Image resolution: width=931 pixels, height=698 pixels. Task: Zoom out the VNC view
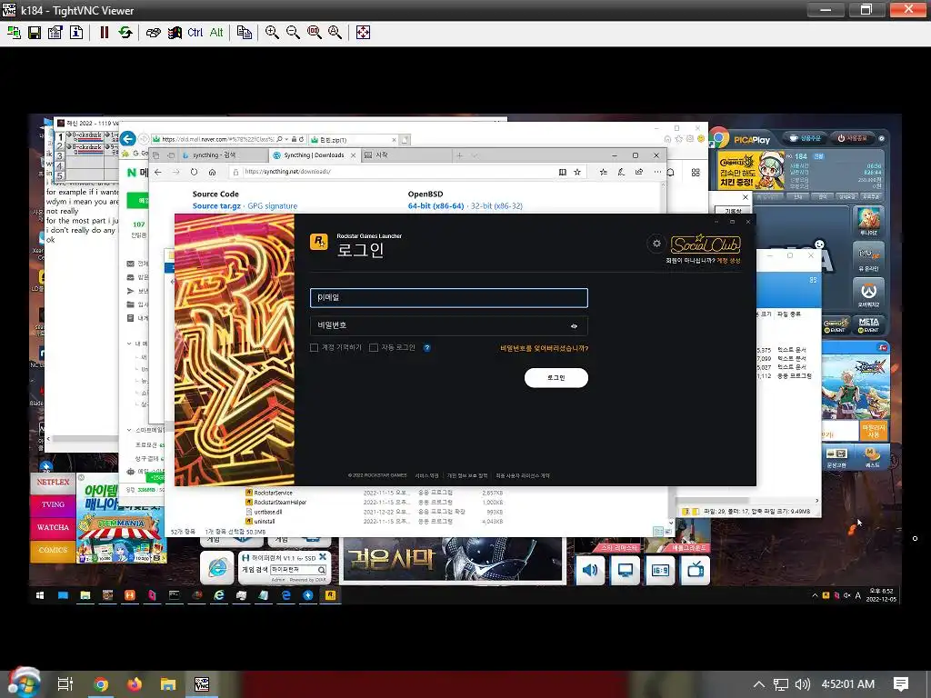point(293,33)
